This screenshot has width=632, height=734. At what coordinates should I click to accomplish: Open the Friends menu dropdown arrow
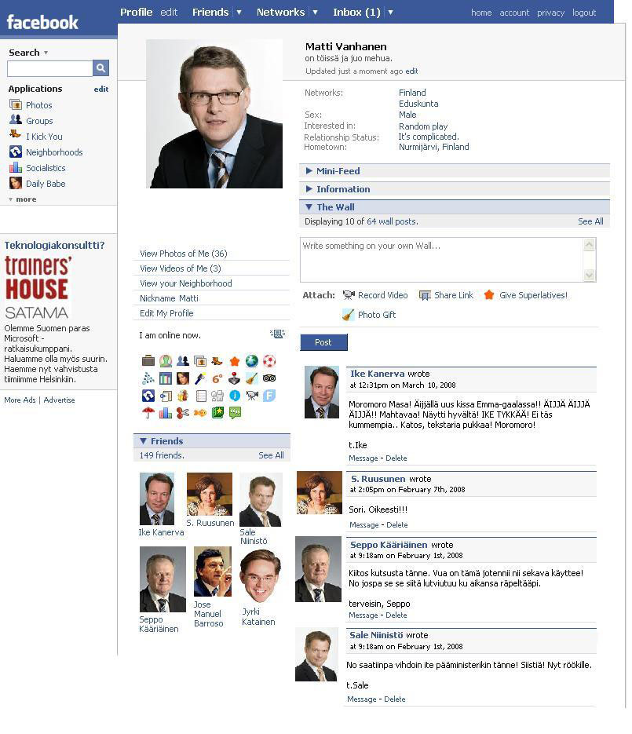pos(239,13)
